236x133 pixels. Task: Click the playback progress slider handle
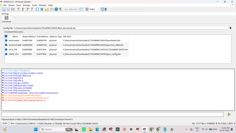(x=106, y=9)
